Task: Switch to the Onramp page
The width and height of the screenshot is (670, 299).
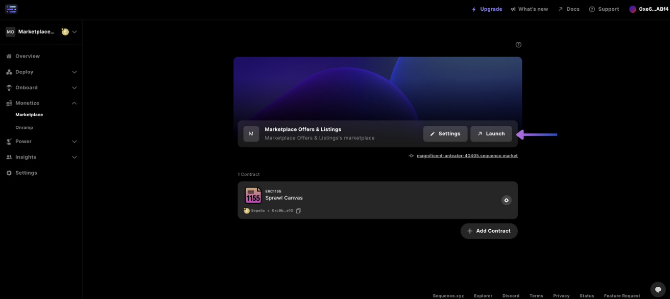Action: [24, 127]
